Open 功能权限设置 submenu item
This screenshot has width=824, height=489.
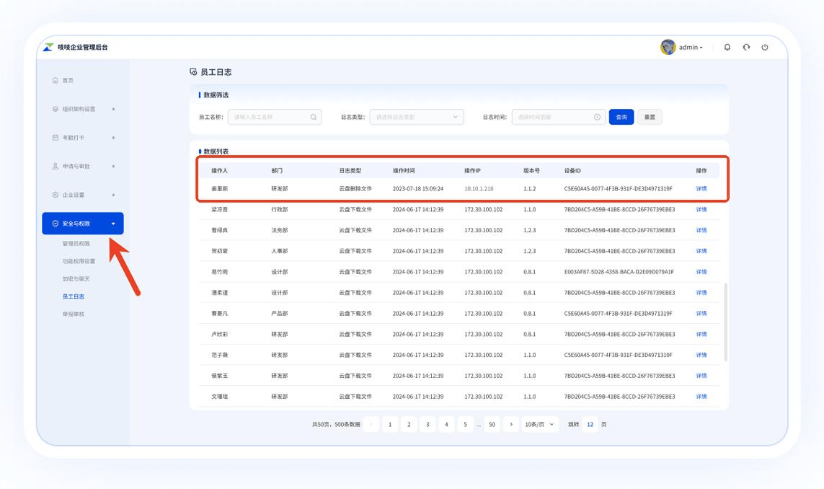pos(79,261)
